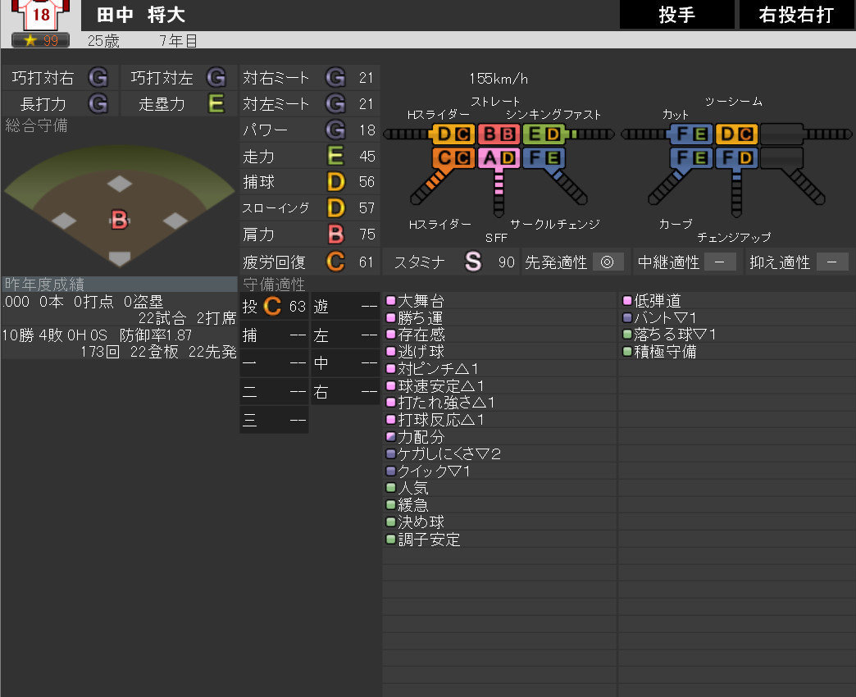Select the ツーシーム DC pitch box
856x697 pixels.
(x=735, y=134)
